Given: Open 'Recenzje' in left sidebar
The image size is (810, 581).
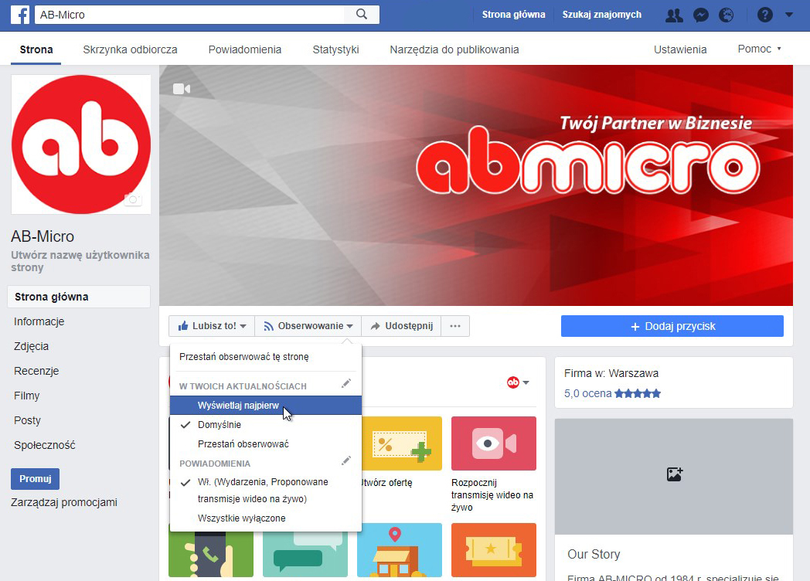Looking at the screenshot, I should (x=36, y=371).
